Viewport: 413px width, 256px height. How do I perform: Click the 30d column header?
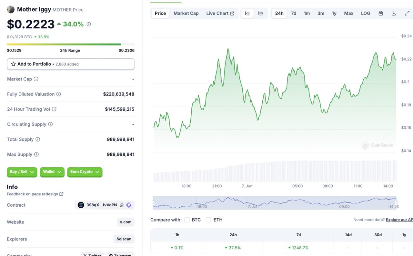(378, 235)
